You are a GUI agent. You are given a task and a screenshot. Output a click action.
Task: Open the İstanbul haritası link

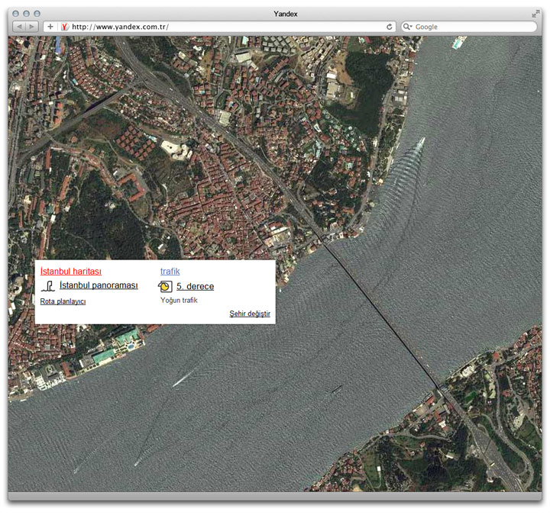(71, 272)
